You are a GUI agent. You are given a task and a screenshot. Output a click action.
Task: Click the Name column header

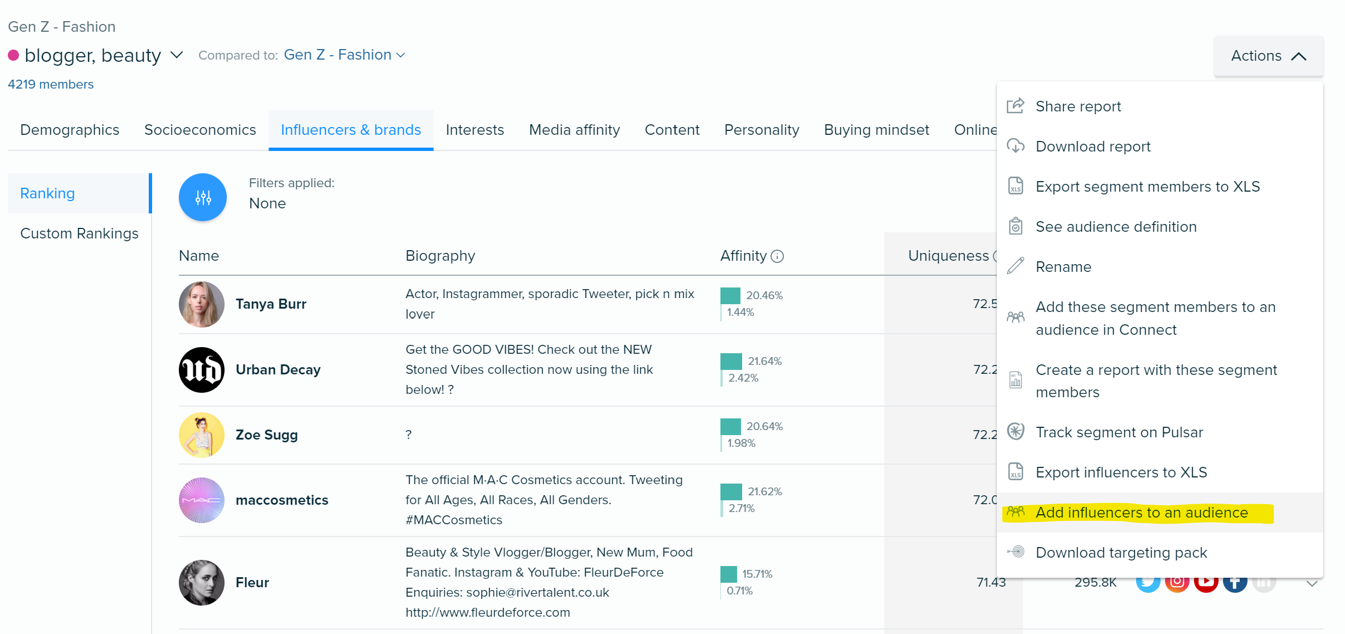pos(199,256)
